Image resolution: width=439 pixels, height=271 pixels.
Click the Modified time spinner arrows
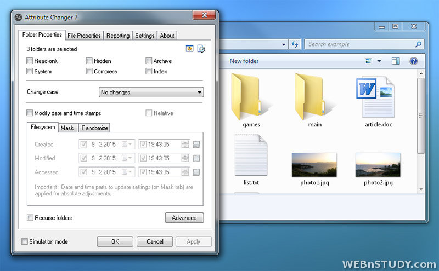click(x=185, y=158)
